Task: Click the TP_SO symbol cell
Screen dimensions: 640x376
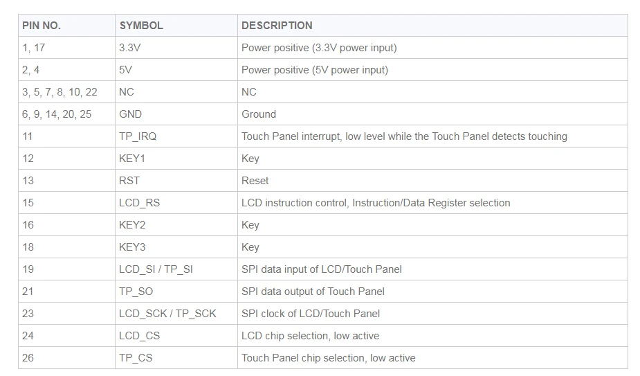Action: tap(176, 291)
